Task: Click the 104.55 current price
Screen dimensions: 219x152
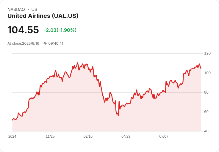Action: (x=23, y=30)
